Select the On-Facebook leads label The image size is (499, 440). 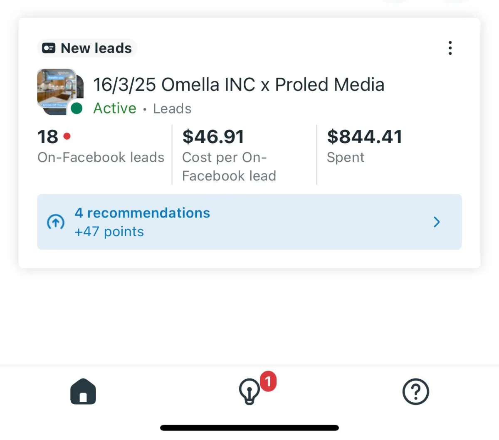[x=101, y=157]
